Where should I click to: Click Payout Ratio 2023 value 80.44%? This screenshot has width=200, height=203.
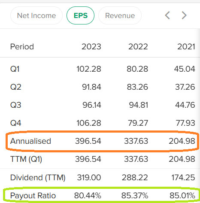(x=88, y=196)
